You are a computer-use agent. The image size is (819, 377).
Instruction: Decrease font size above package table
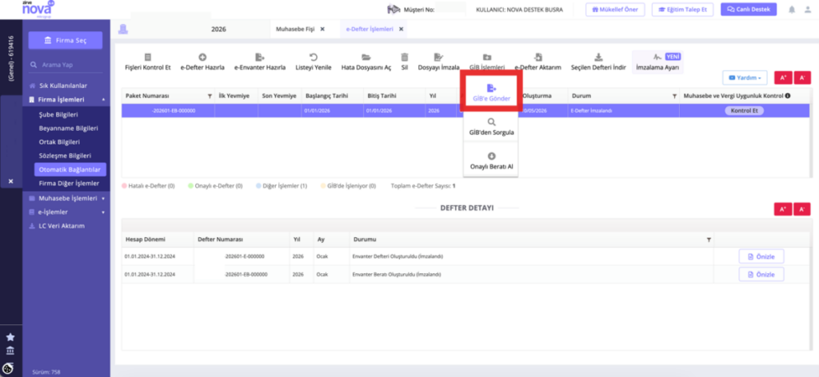(x=801, y=77)
